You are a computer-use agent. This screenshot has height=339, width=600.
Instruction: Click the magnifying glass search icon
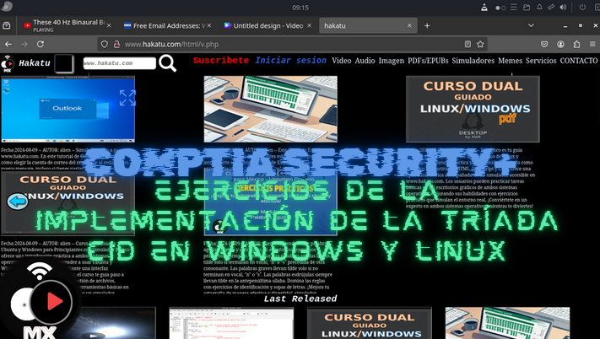(x=168, y=63)
